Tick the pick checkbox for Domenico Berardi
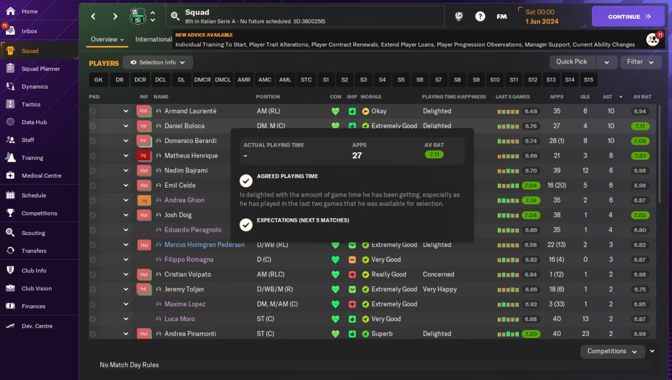This screenshot has width=672, height=380. pos(93,141)
